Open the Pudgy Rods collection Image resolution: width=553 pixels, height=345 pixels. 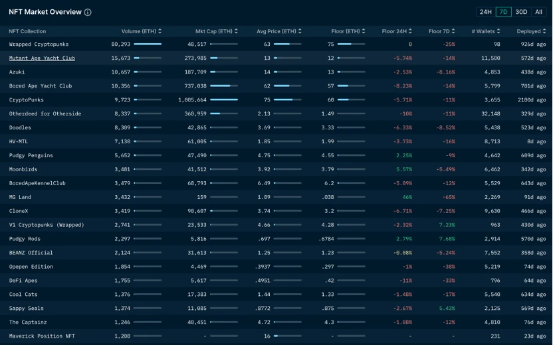coord(25,239)
